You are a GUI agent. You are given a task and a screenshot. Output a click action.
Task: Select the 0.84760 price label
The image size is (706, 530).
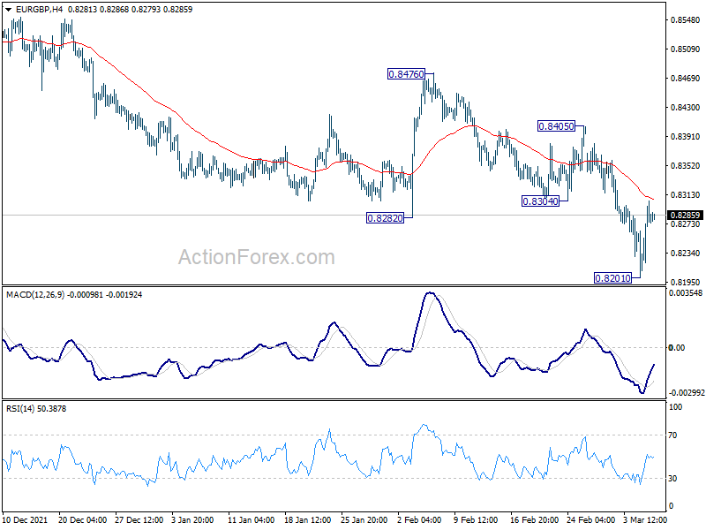click(x=406, y=74)
